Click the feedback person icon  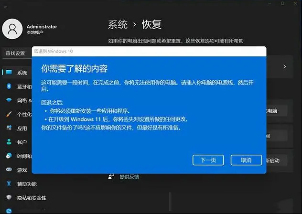coord(111,176)
